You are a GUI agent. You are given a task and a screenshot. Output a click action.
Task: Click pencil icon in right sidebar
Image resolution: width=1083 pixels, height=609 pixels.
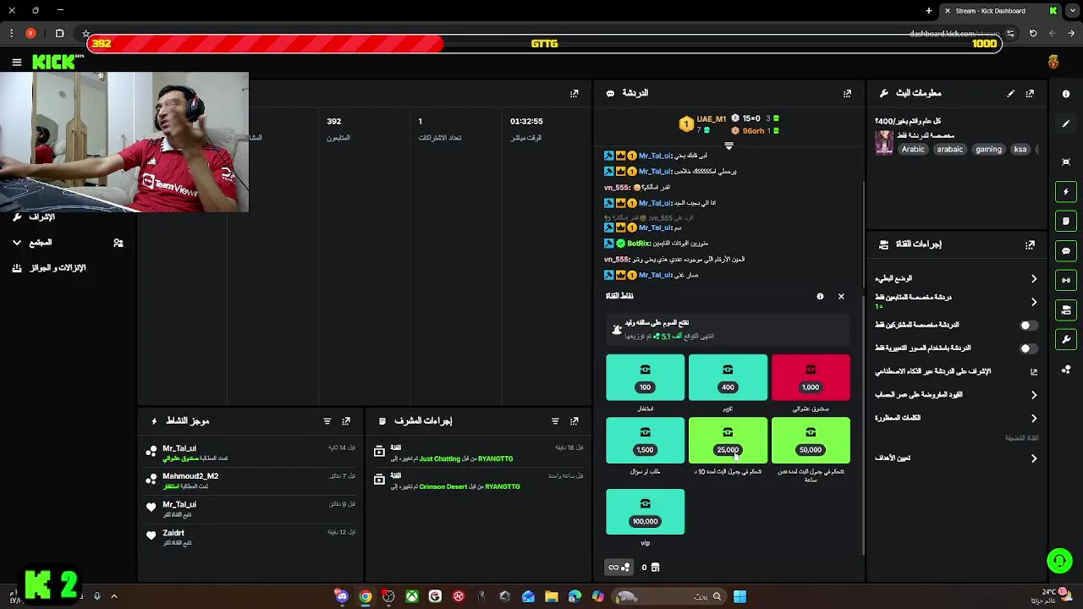click(1066, 123)
